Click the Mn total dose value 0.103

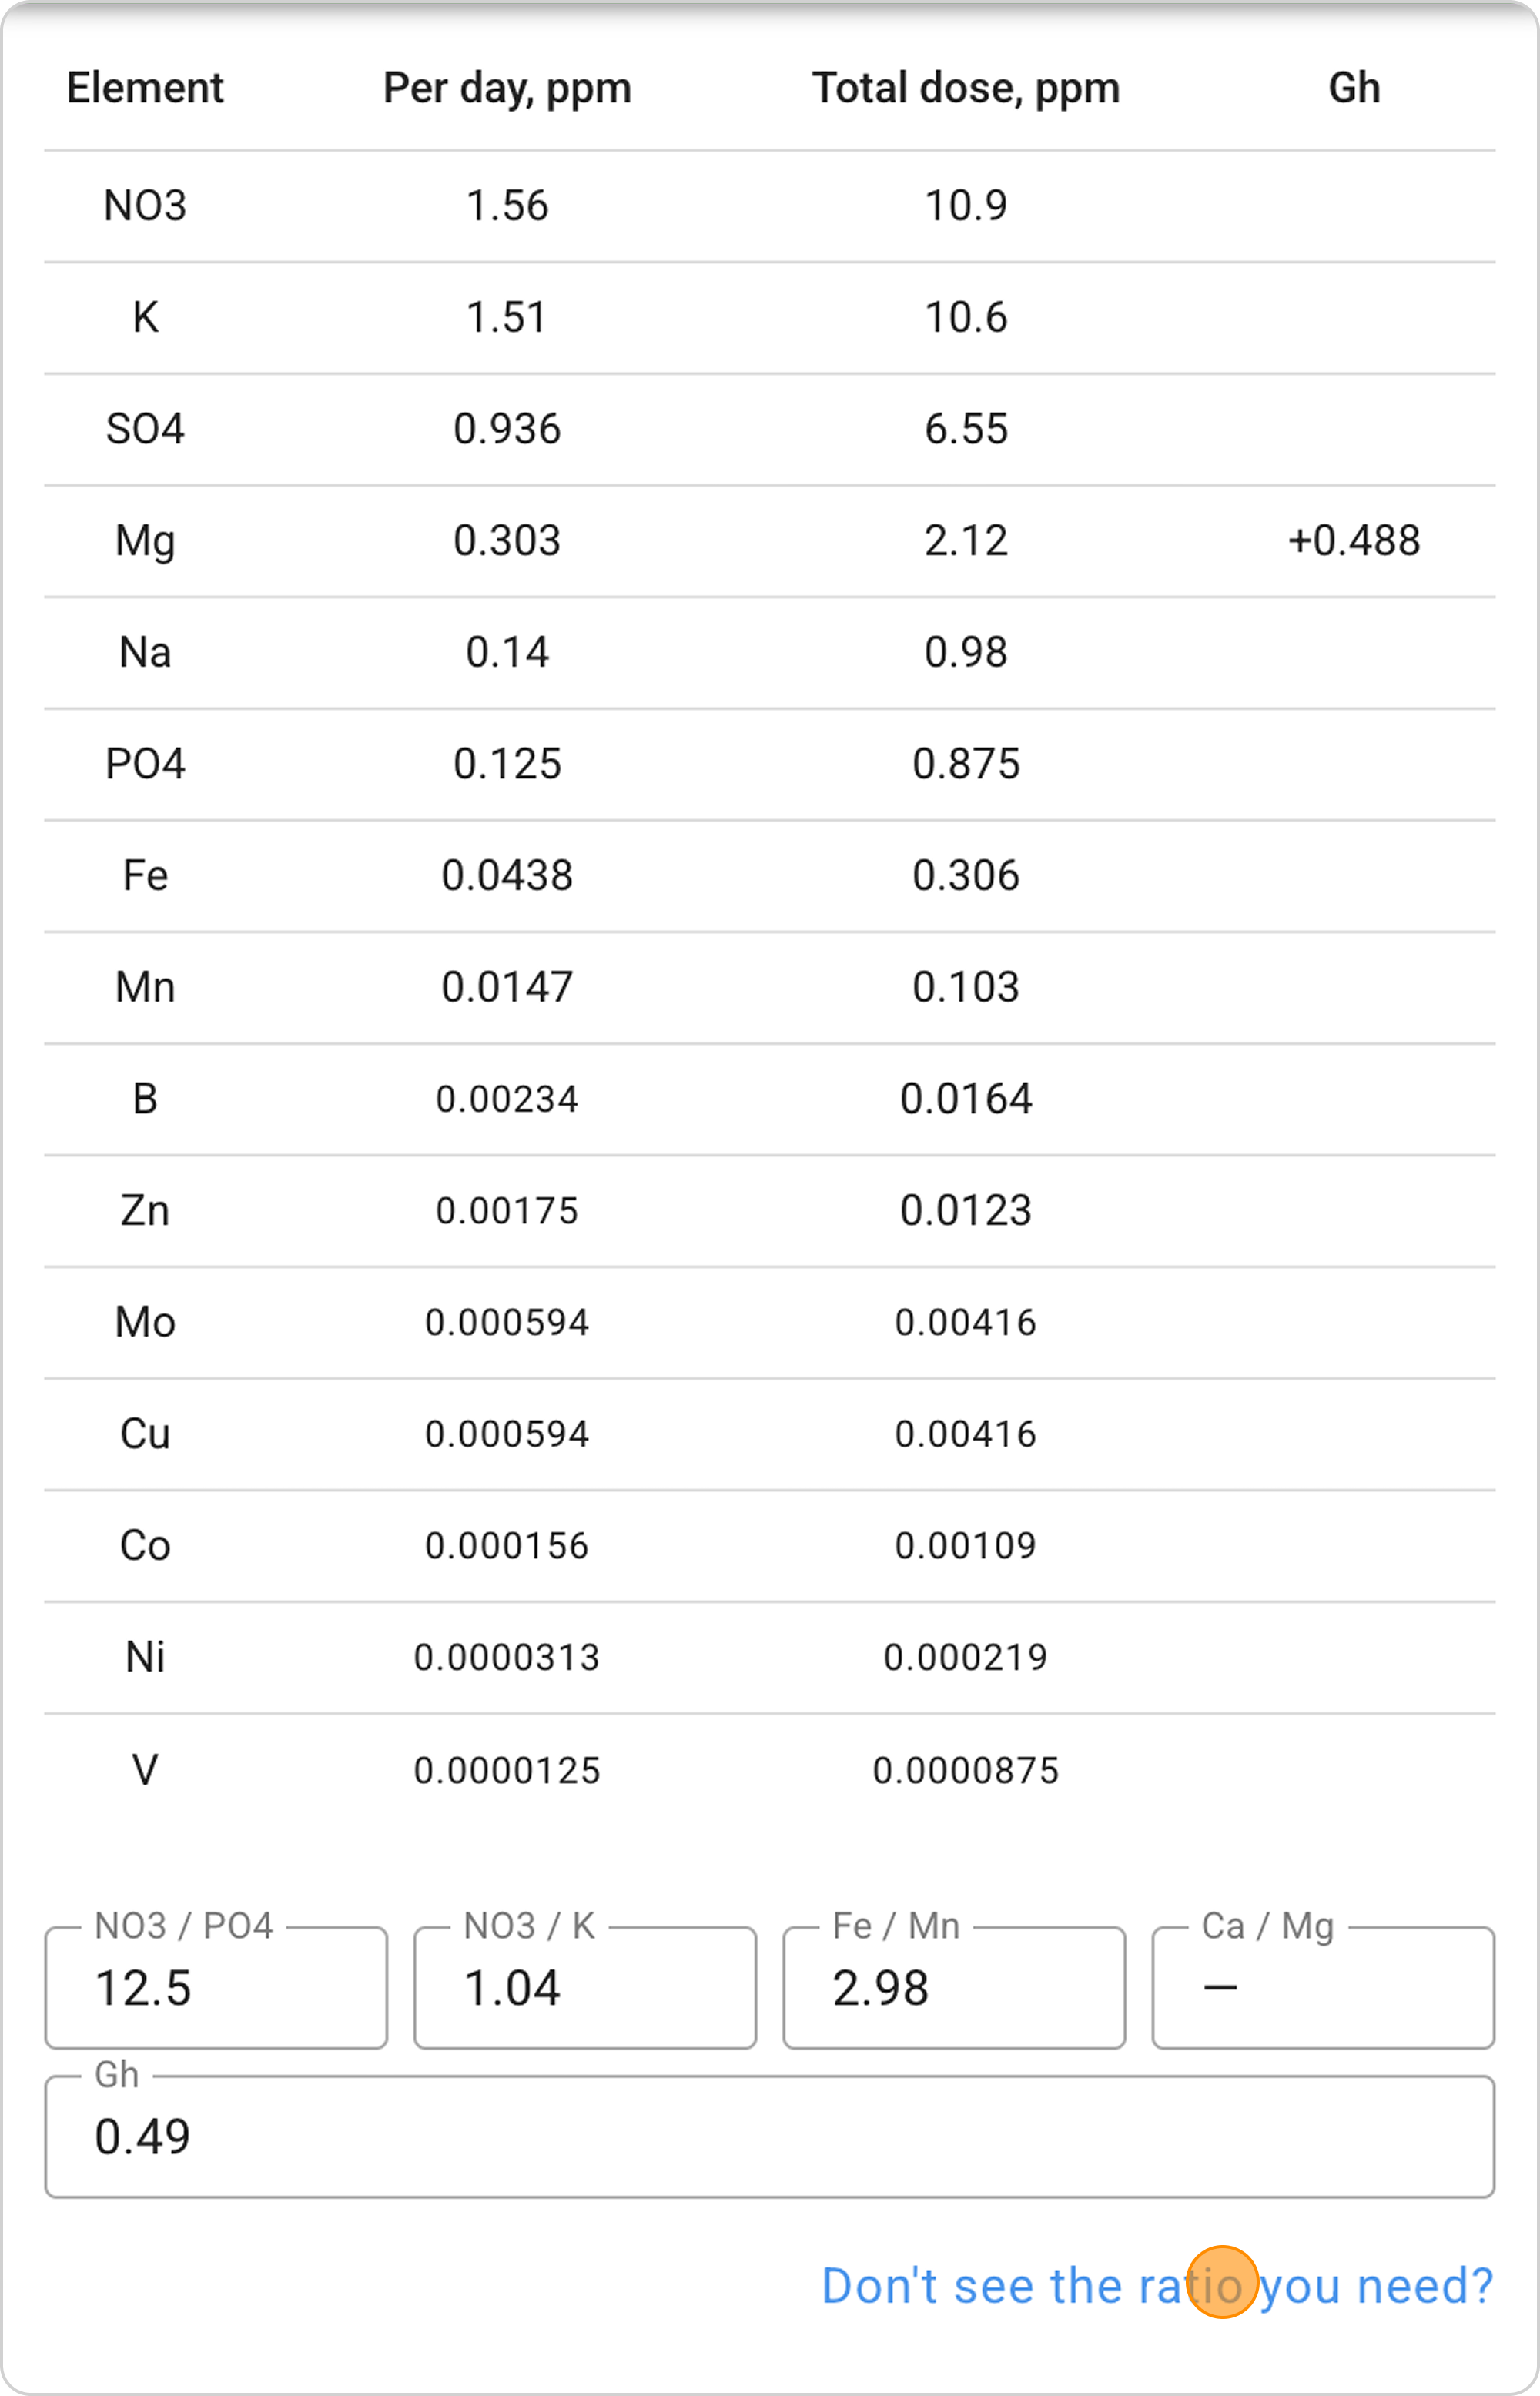pos(965,988)
